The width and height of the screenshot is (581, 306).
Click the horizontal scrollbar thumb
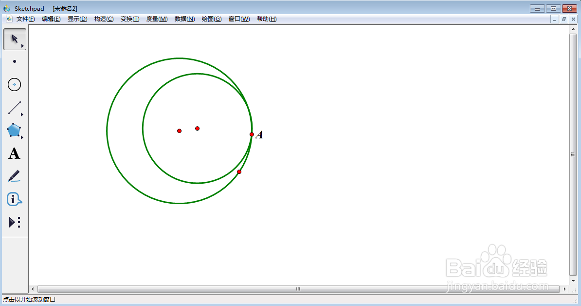pyautogui.click(x=298, y=289)
